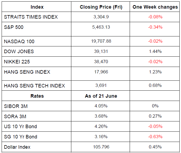Select the 5,463.13 closing price value

(x=101, y=27)
